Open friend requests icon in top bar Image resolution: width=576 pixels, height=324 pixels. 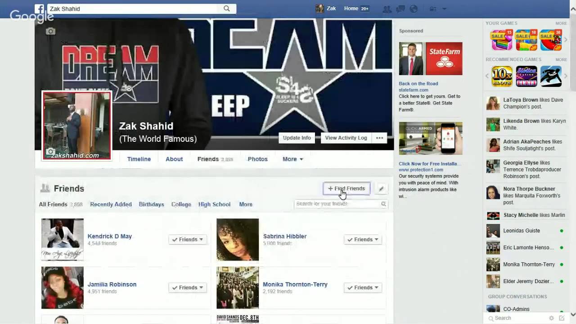pos(387,9)
